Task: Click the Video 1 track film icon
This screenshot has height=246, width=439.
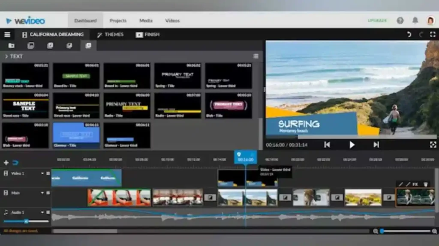Action: [x=6, y=173]
